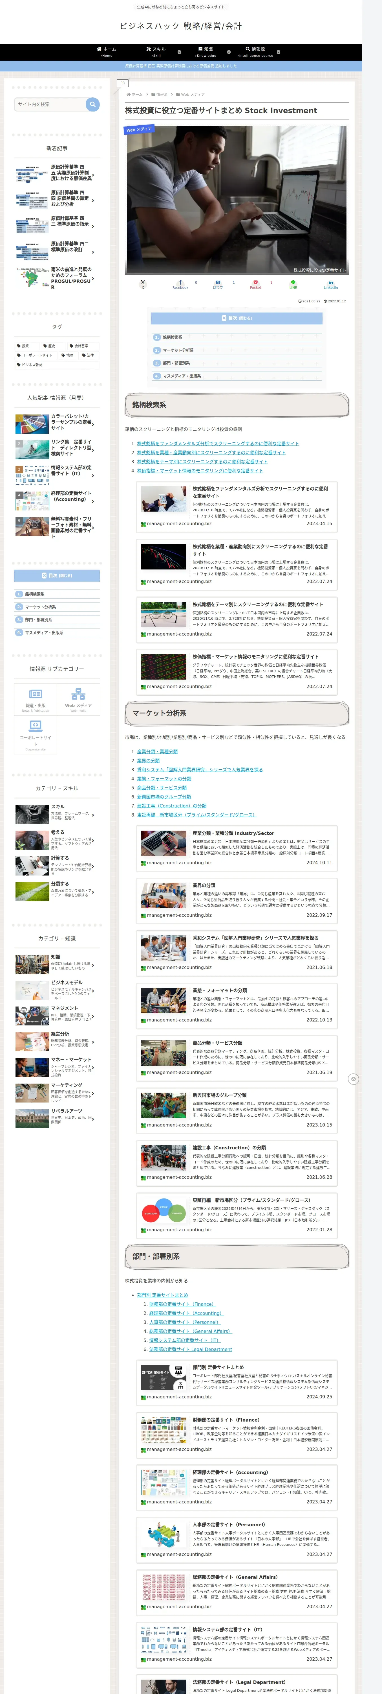The width and height of the screenshot is (382, 1694).
Task: Open card 東証再編 新市場区分
Action: click(x=236, y=1215)
